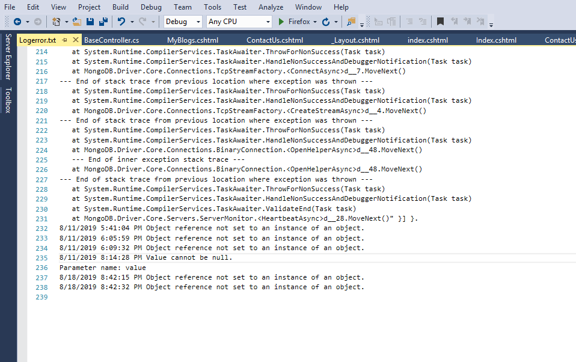Click the New Project toolbar icon
Screen dimensions: 576x362
coord(55,22)
